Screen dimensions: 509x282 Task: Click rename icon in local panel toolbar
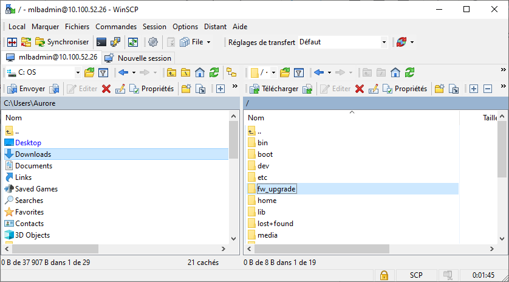pos(120,89)
